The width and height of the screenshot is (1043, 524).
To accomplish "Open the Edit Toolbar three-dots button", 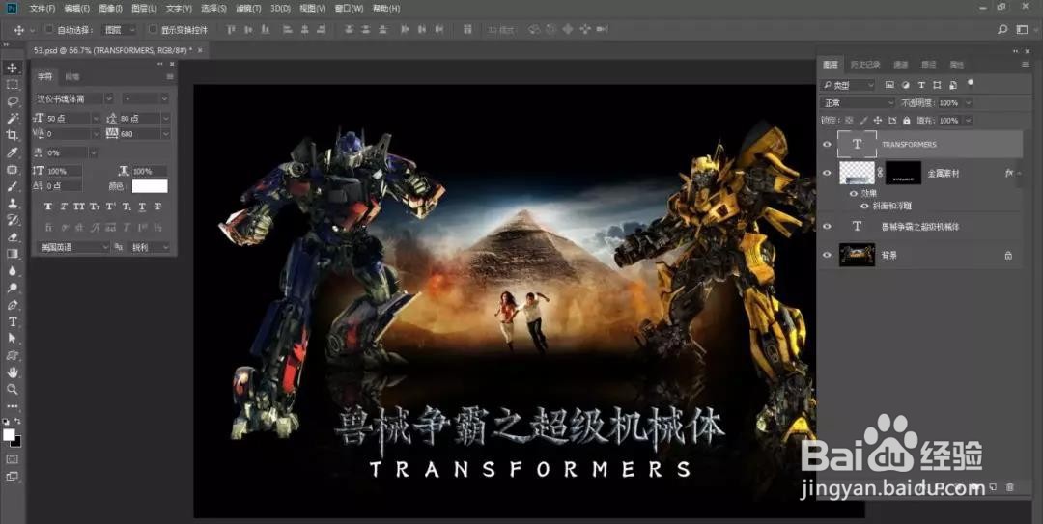I will point(12,405).
